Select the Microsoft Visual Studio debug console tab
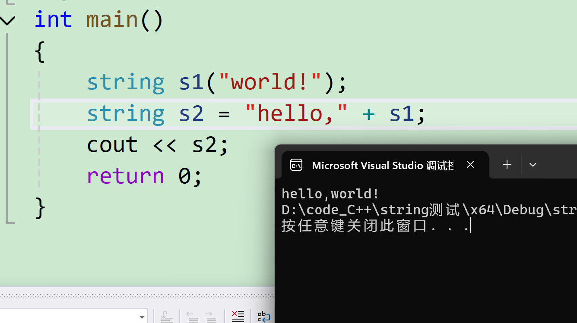Viewport: 577px width, 323px height. pyautogui.click(x=385, y=165)
